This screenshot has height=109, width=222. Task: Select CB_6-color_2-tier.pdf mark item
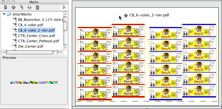coord(36,30)
